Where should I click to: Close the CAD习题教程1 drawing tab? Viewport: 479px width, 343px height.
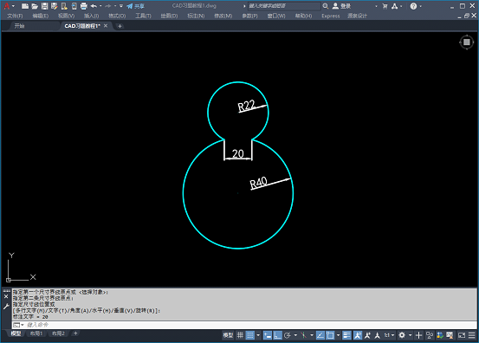(x=106, y=26)
